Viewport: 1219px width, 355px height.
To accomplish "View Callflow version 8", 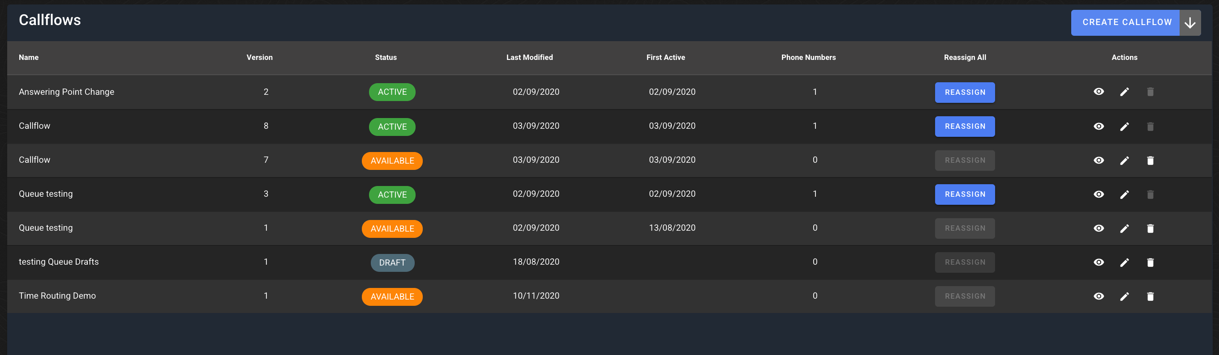I will coord(1099,126).
